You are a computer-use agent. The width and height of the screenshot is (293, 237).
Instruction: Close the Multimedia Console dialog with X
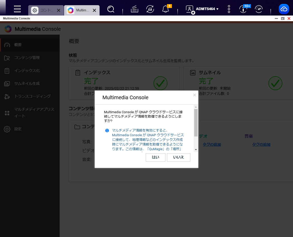tap(194, 95)
